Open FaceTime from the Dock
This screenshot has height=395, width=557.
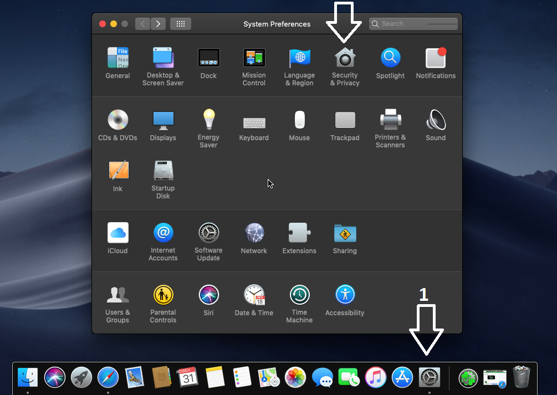click(x=349, y=377)
